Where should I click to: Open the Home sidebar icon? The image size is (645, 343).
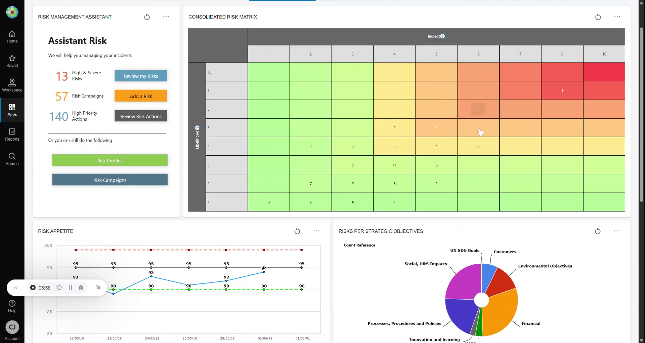click(x=12, y=37)
